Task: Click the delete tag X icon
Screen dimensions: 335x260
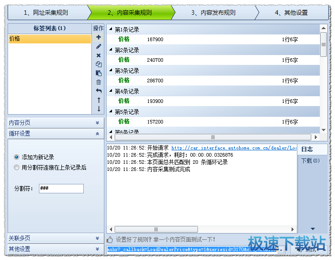Action: [99, 55]
